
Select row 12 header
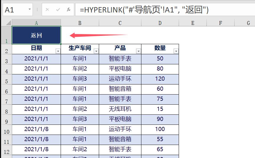(7, 150)
